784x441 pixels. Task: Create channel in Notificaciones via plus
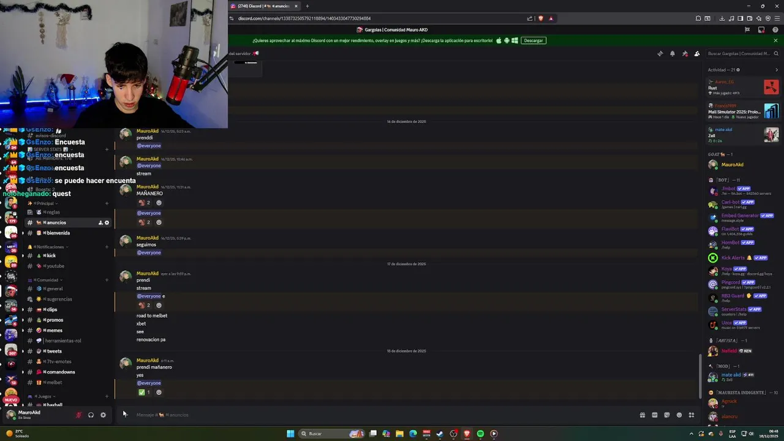107,247
